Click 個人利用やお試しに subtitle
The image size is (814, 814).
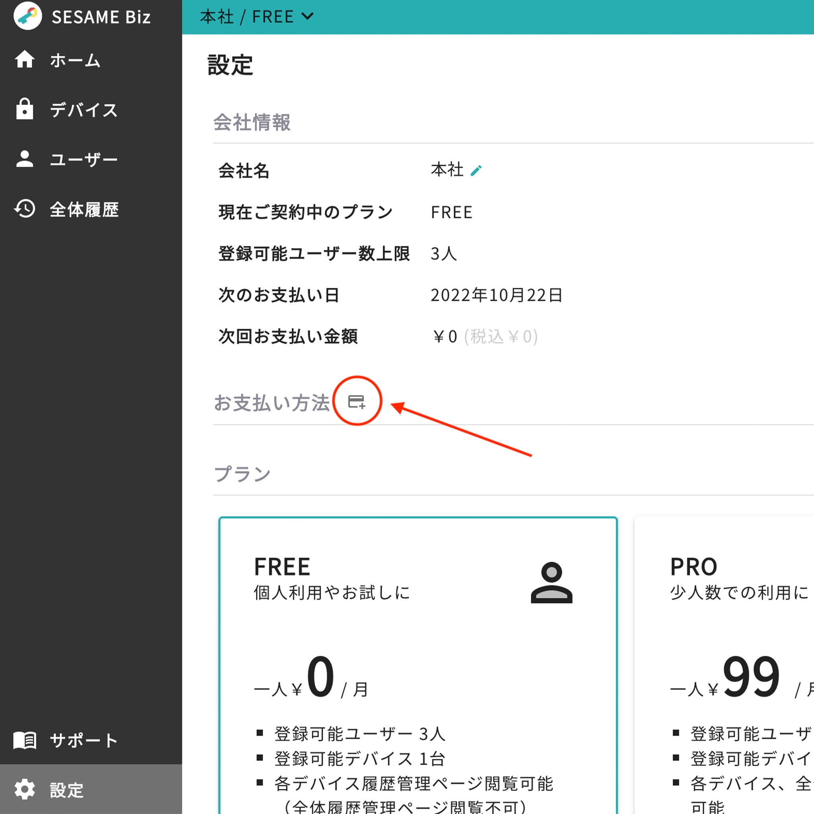tap(331, 592)
